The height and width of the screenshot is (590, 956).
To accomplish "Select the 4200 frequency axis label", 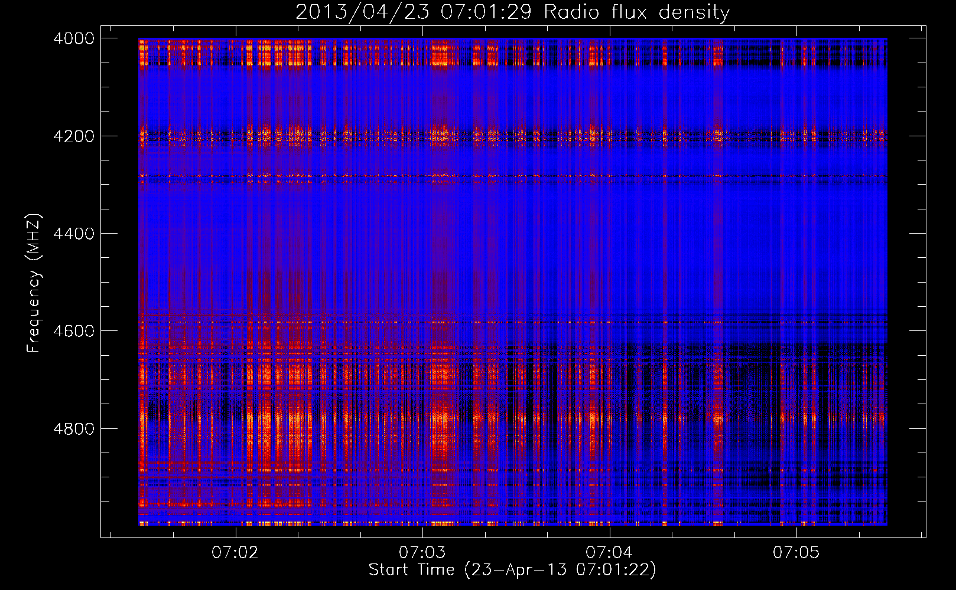I will (74, 136).
